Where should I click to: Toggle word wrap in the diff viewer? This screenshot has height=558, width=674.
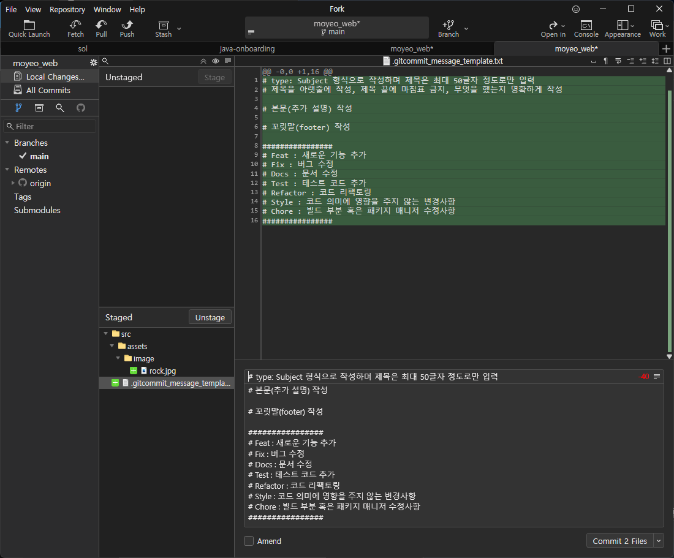pos(618,61)
